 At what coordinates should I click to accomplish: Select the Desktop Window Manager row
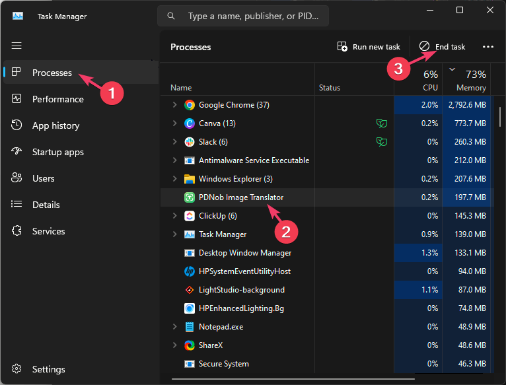click(327, 253)
